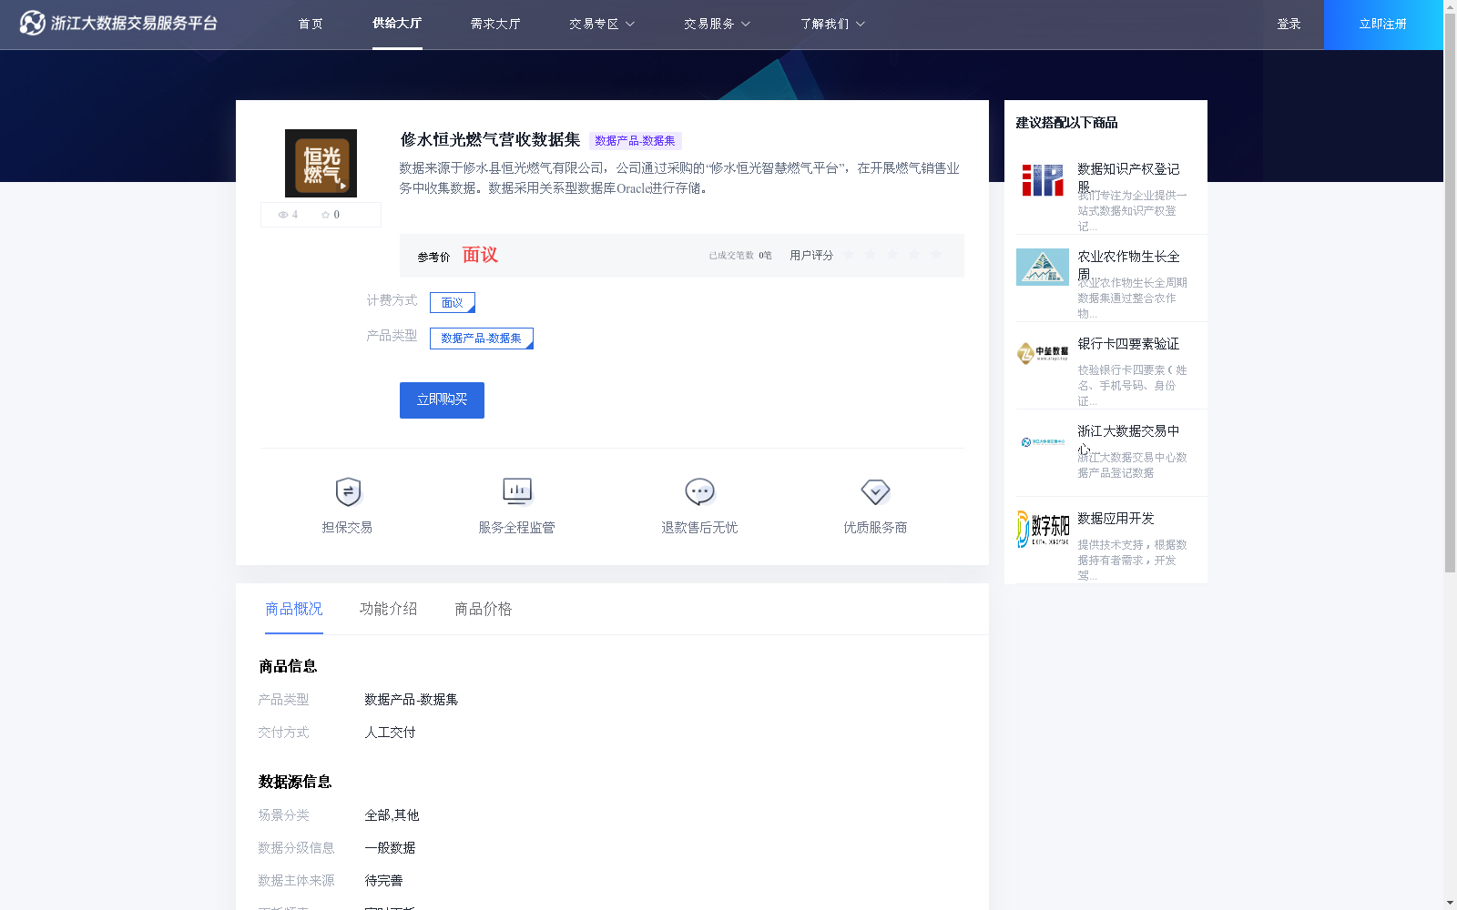Viewport: 1457px width, 910px height.
Task: Click the 浙江大数据交易服务平台 logo
Action: click(x=118, y=23)
